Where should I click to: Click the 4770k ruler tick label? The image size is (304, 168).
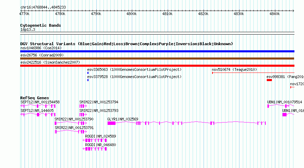[x=25, y=14]
